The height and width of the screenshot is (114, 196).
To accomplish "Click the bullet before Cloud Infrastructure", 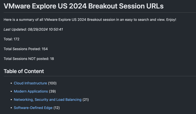I will (11, 83).
